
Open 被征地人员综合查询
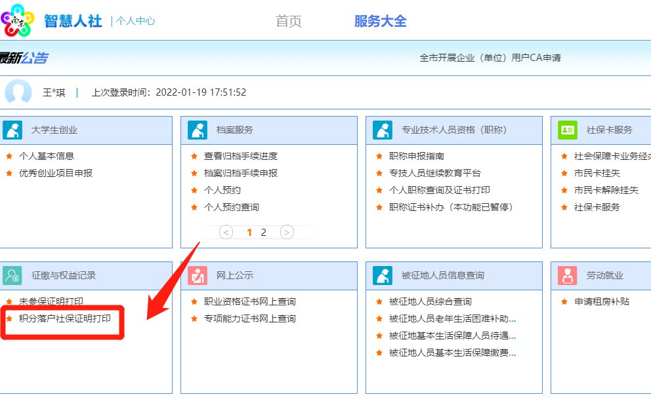(x=430, y=301)
